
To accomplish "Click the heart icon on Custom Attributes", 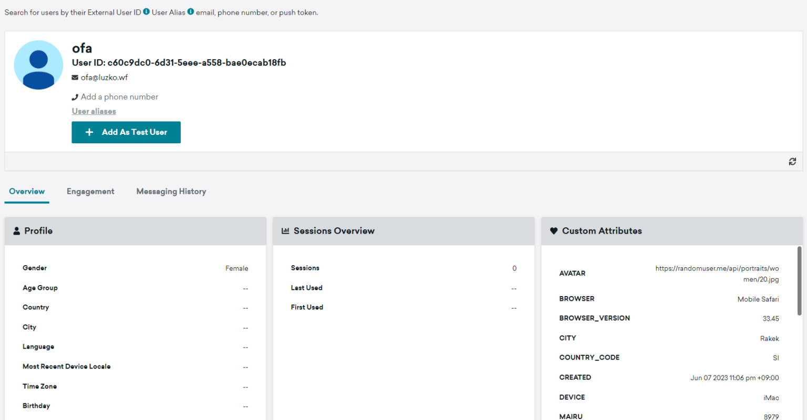I will pyautogui.click(x=554, y=230).
